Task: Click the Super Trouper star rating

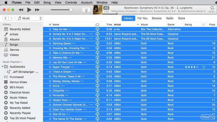Action: tap(192, 67)
